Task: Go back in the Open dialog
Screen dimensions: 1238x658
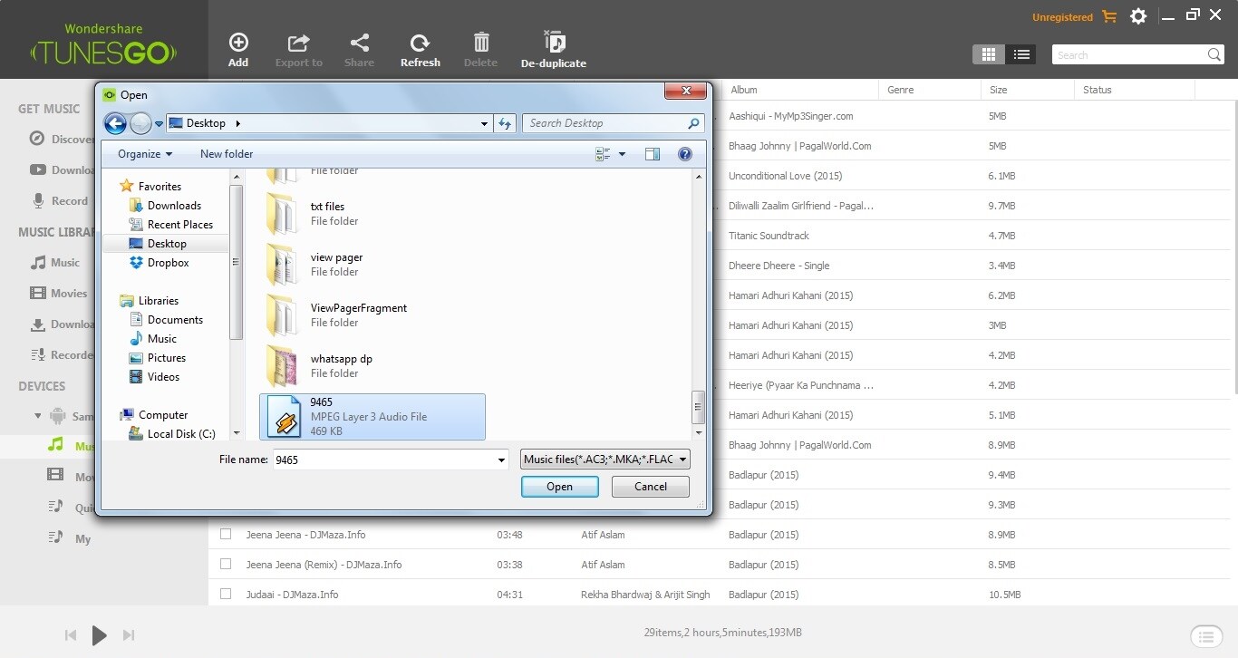Action: coord(115,123)
